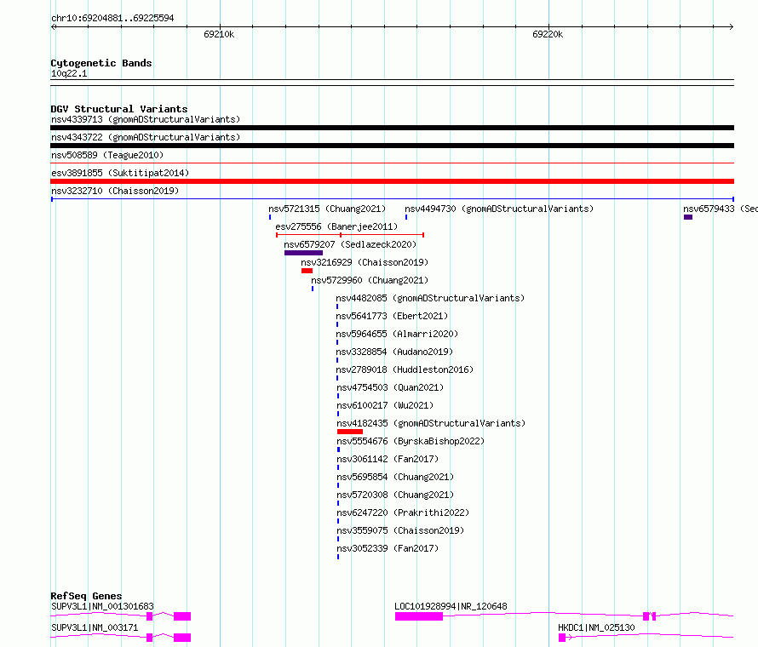
Task: Click the RefSeq Genes track title
Action: [x=87, y=596]
